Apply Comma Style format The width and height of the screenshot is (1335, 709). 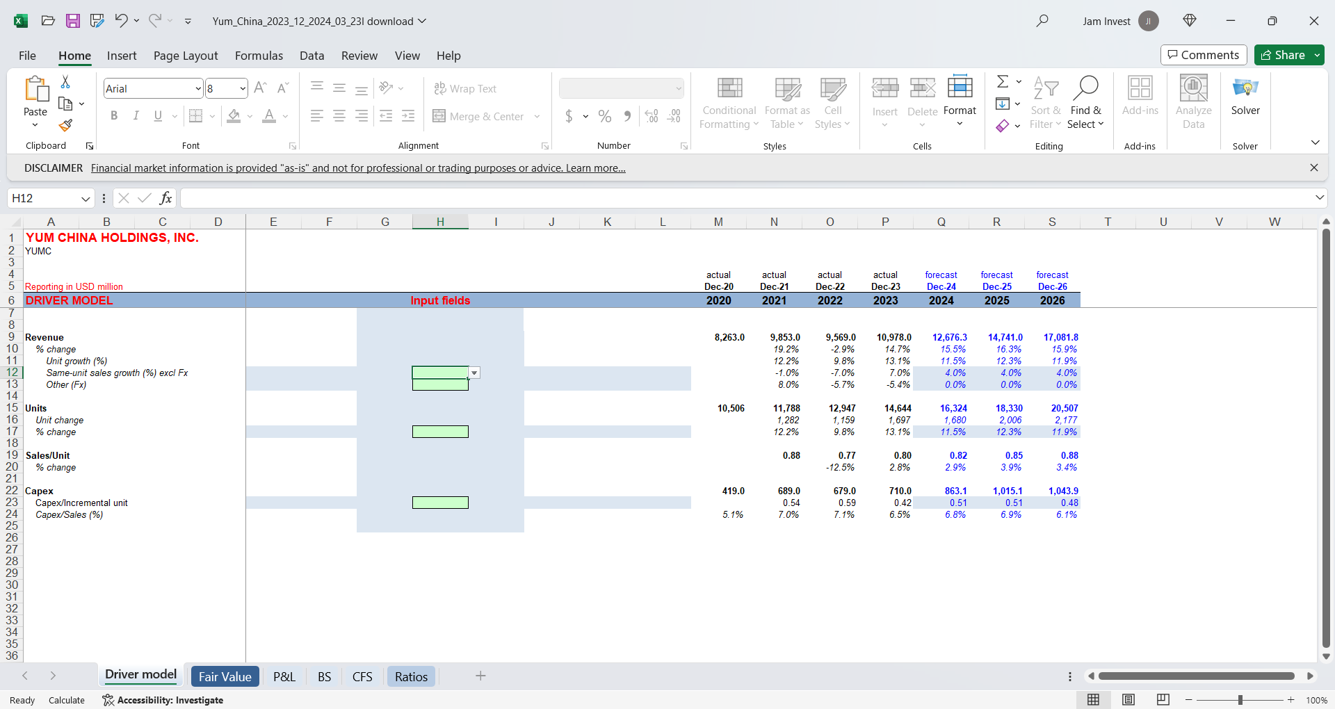pyautogui.click(x=627, y=116)
